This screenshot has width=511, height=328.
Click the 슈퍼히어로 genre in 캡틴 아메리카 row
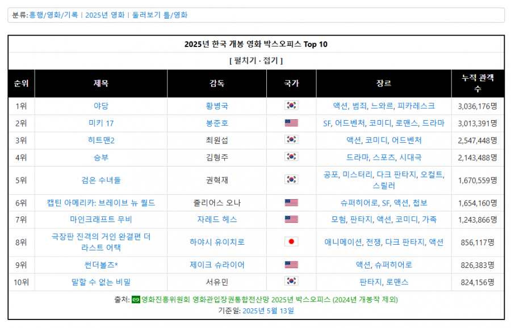(359, 203)
